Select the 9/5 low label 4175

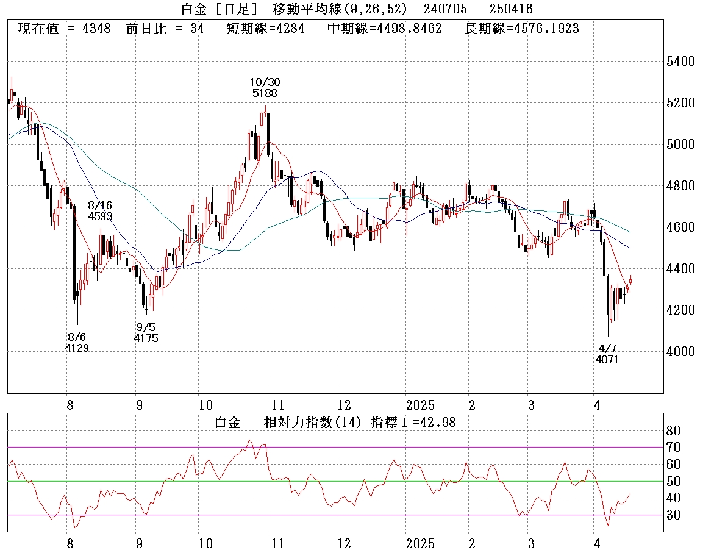[146, 338]
